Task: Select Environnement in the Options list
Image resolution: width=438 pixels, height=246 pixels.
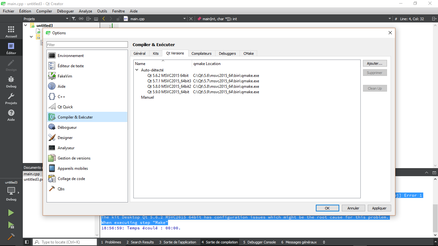Action: pyautogui.click(x=87, y=55)
